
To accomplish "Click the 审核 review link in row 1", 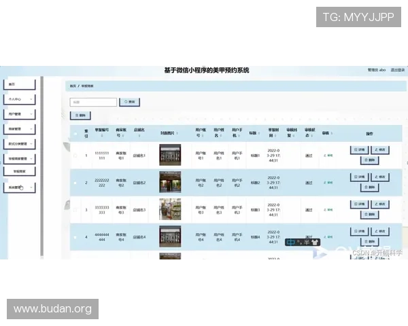I will click(328, 156).
